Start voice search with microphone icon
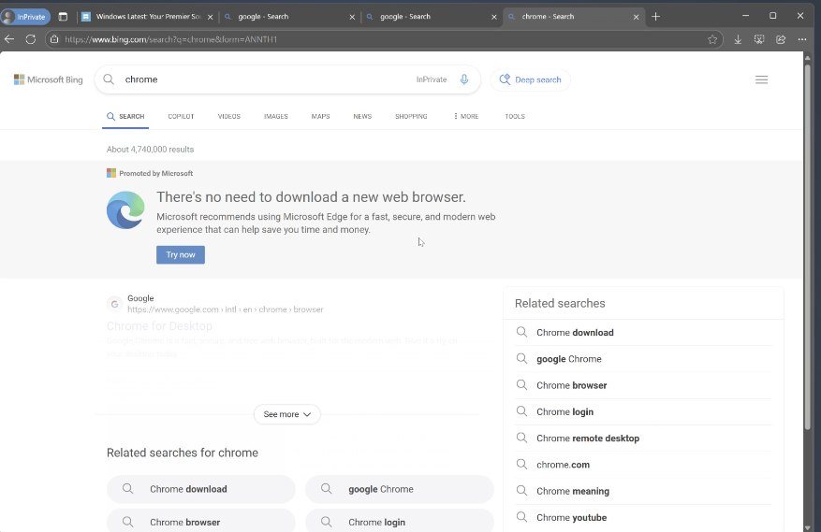Viewport: 821px width, 532px height. coord(464,79)
